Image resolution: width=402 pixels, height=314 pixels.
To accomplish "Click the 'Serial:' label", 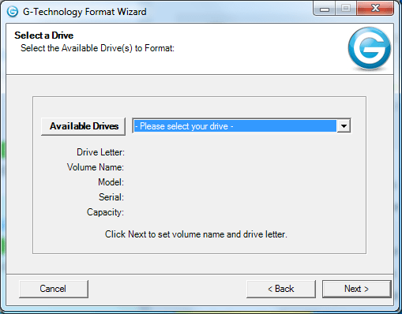I will [x=111, y=197].
